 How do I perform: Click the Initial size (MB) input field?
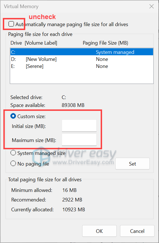79,126
